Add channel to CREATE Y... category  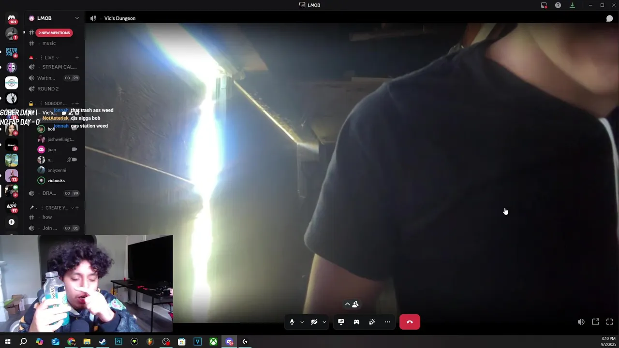76,208
